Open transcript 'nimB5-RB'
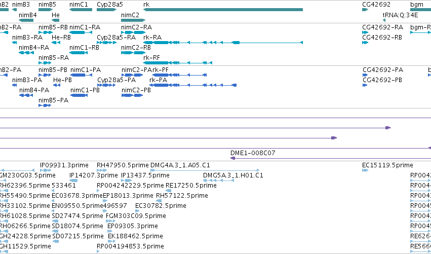The width and height of the screenshot is (431, 254). coord(46,32)
